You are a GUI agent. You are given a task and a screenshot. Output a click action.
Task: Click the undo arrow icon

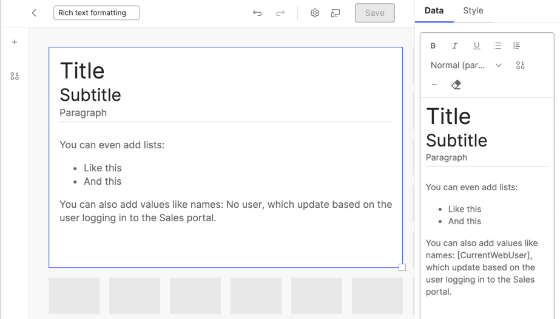pos(257,13)
